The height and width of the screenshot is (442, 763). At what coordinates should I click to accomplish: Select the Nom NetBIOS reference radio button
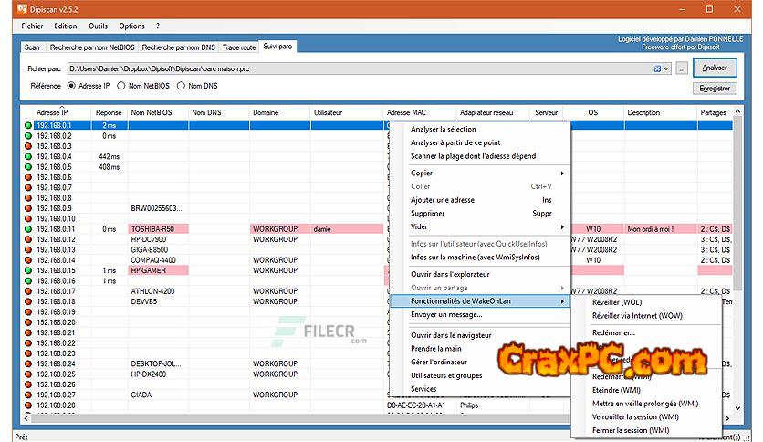(x=121, y=86)
